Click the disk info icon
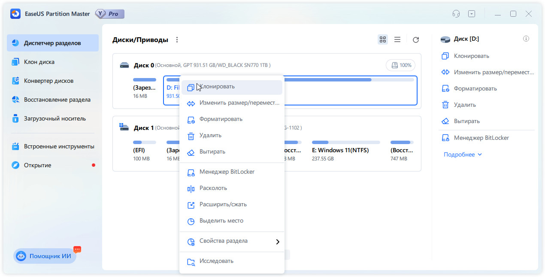Viewport: 545px width, 277px height. [x=526, y=39]
